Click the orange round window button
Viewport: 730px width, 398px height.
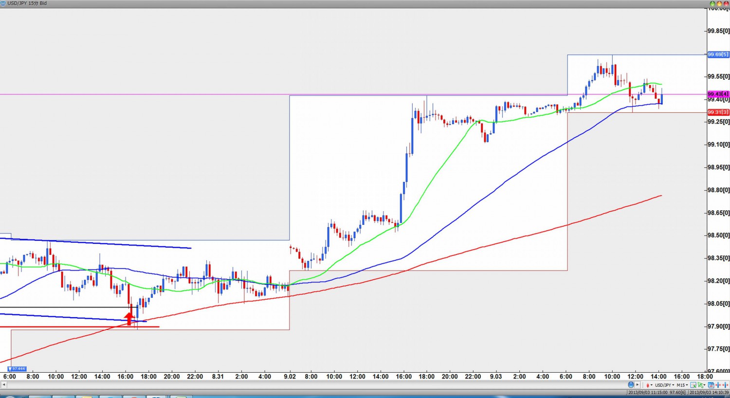[x=719, y=3]
